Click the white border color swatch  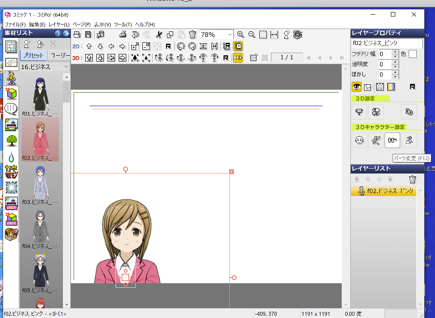click(412, 54)
